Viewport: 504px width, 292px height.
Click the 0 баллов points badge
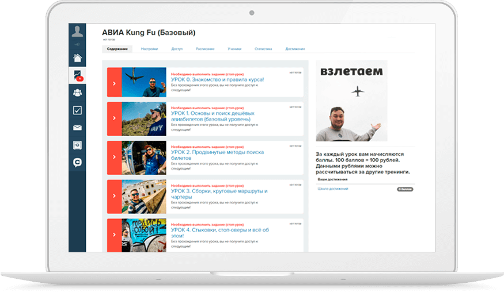coord(405,189)
